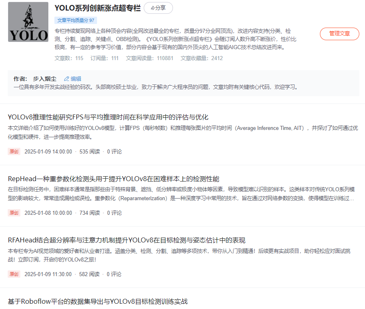The width and height of the screenshot is (365, 309).
Task: Click 原创 tag of the YOLOv8推理性能 article
Action: (x=14, y=151)
